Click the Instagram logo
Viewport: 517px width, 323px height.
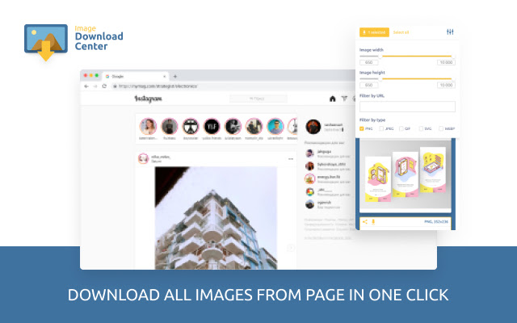click(148, 99)
